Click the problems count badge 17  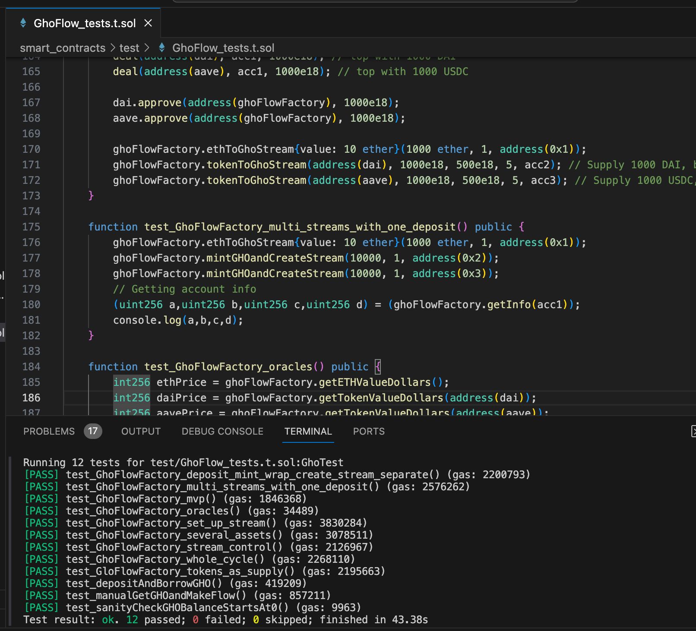[93, 431]
